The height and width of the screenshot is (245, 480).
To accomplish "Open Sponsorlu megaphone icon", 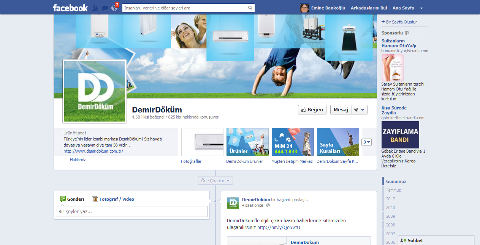I will 407,33.
